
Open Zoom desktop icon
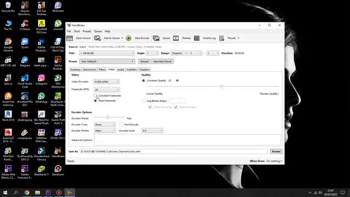click(25, 42)
